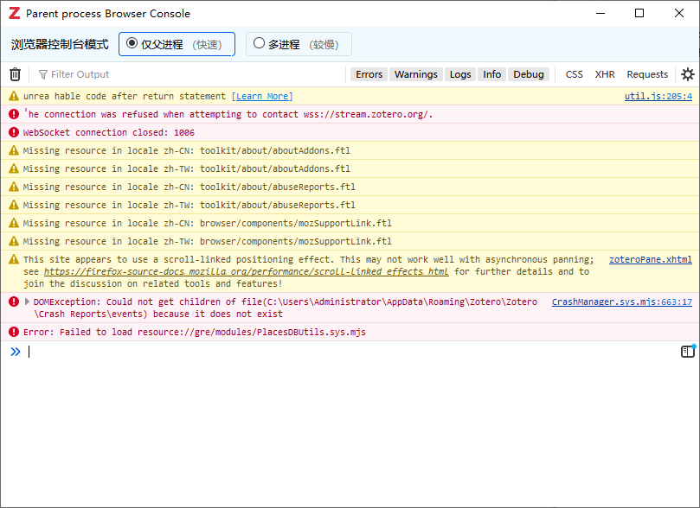Select zh-CN aboutAddons.ftl missing resource message
700x508 pixels.
(187, 150)
